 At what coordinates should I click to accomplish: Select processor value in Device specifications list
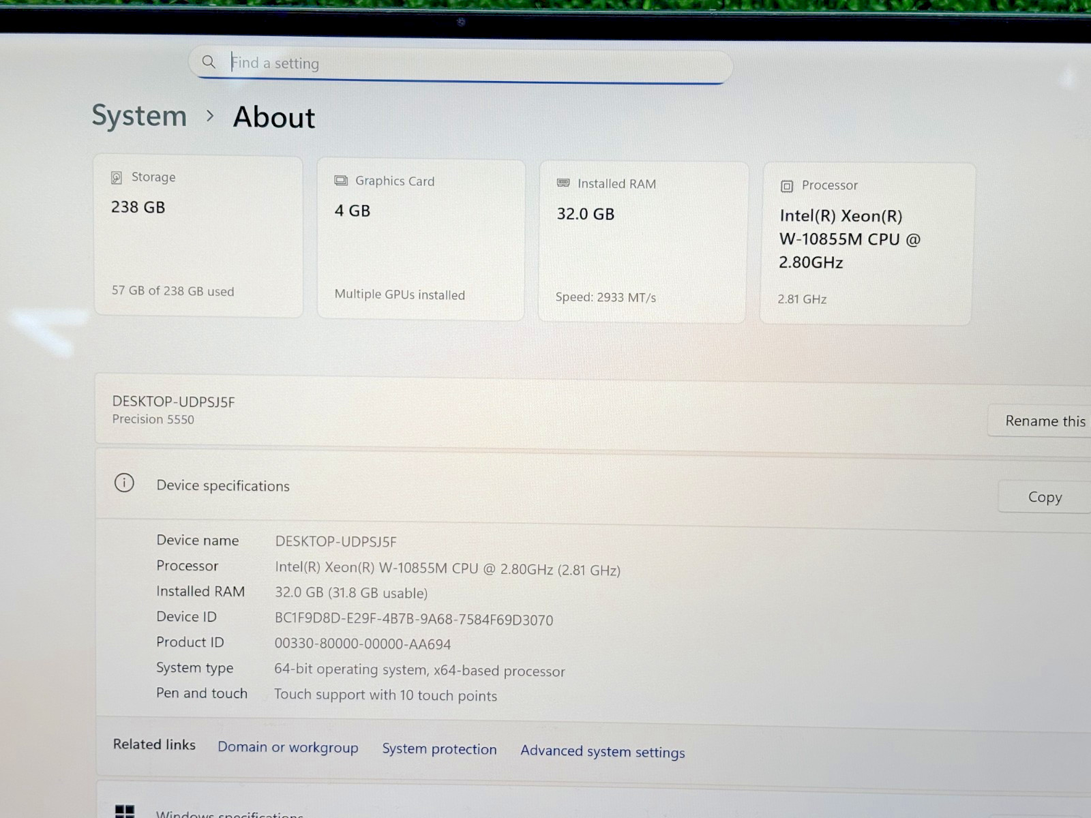click(x=447, y=569)
